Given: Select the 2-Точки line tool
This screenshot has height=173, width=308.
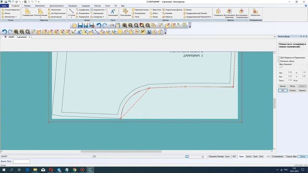Looking at the screenshot, I should (72, 12).
